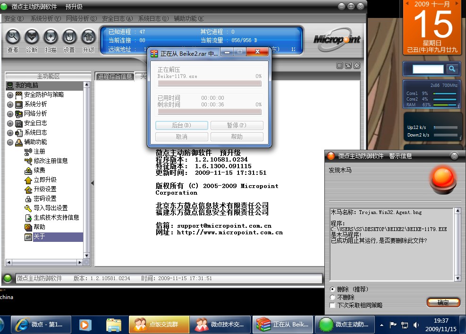Select the 修改注册信息 icon in tree
Image resolution: width=466 pixels, height=334 pixels.
click(28, 161)
